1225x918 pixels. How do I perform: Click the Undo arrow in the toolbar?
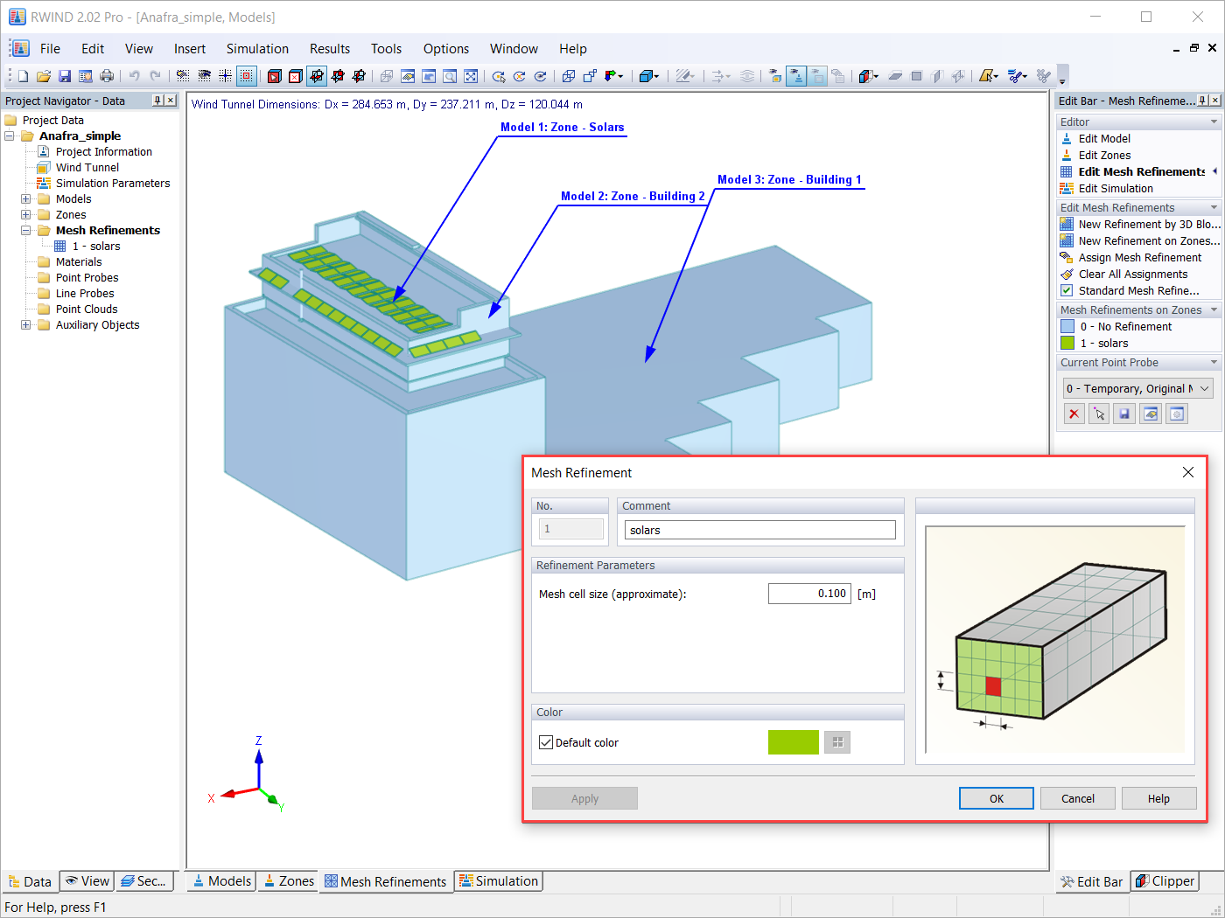pyautogui.click(x=134, y=76)
